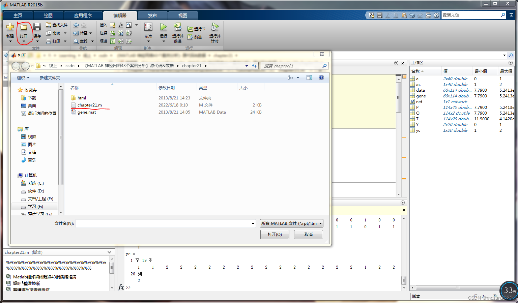The image size is (518, 303).
Task: Click the csdn breadcrumb in the address bar
Action: (x=70, y=66)
